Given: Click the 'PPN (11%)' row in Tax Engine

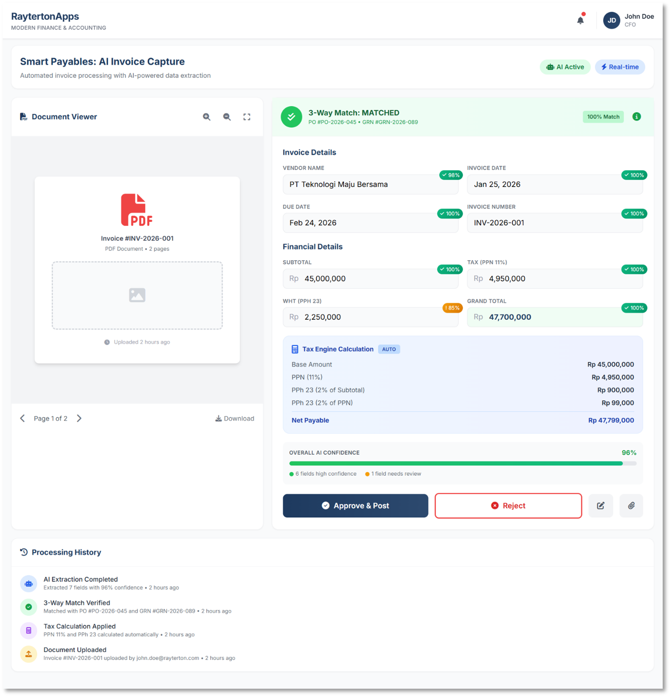Looking at the screenshot, I should click(x=463, y=377).
